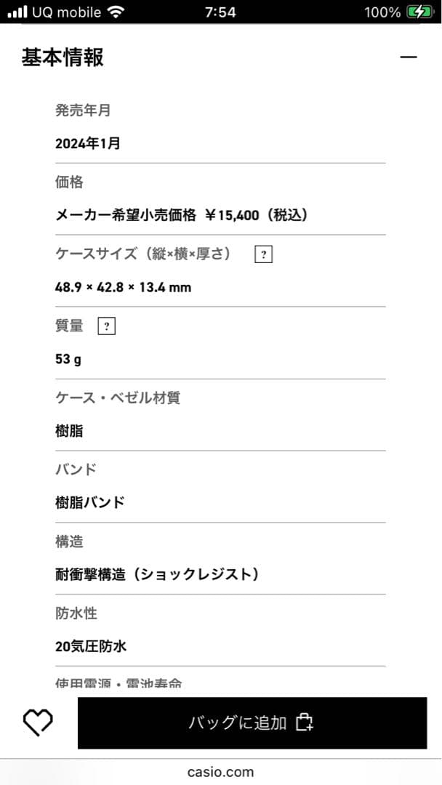Tap the battery charging icon in status bar

tap(419, 12)
